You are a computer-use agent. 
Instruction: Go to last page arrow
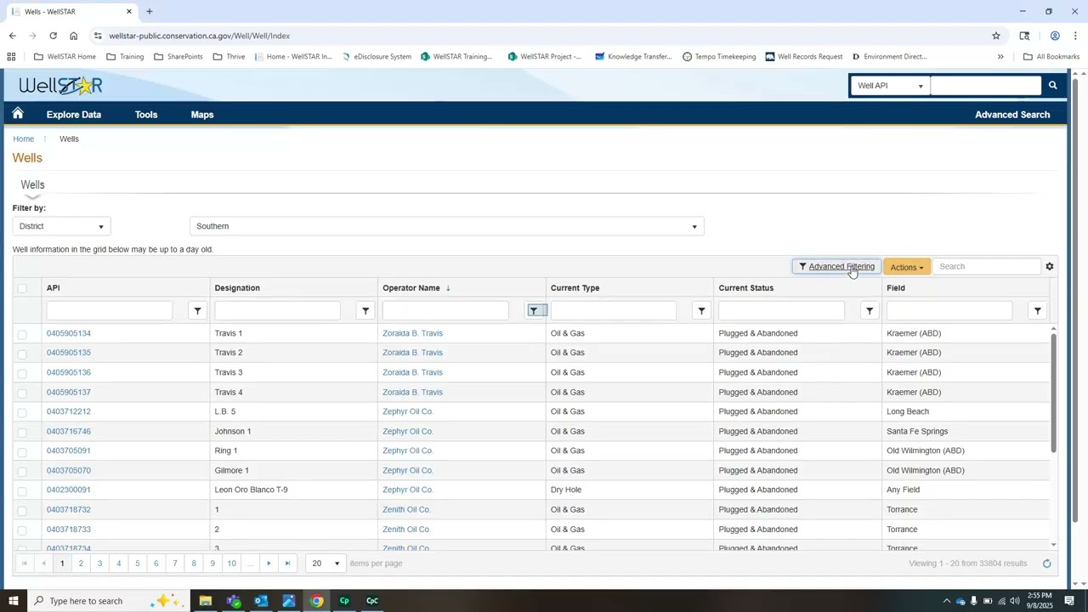287,564
